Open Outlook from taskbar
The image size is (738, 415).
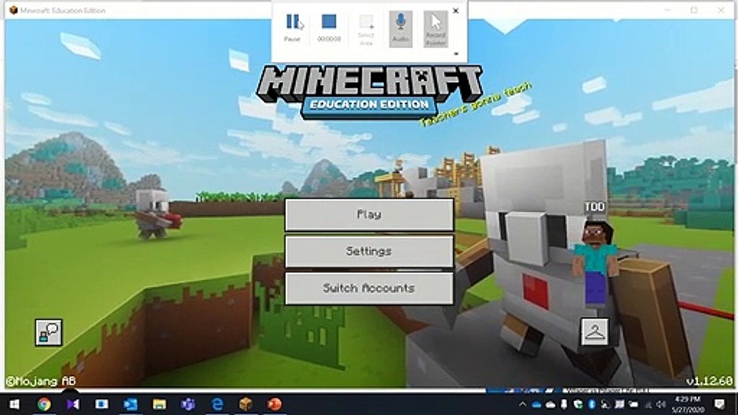(131, 404)
